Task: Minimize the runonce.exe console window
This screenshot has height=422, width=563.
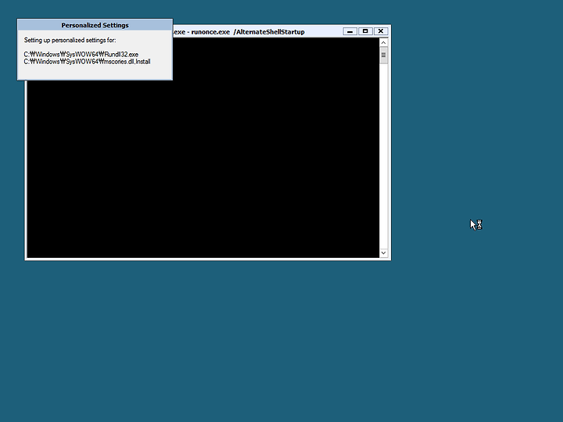Action: click(x=350, y=31)
